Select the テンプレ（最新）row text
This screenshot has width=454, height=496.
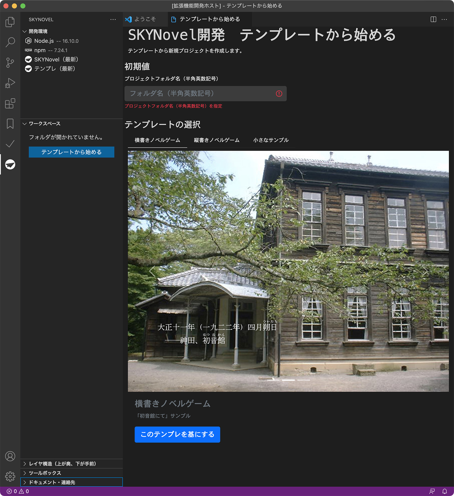point(55,69)
